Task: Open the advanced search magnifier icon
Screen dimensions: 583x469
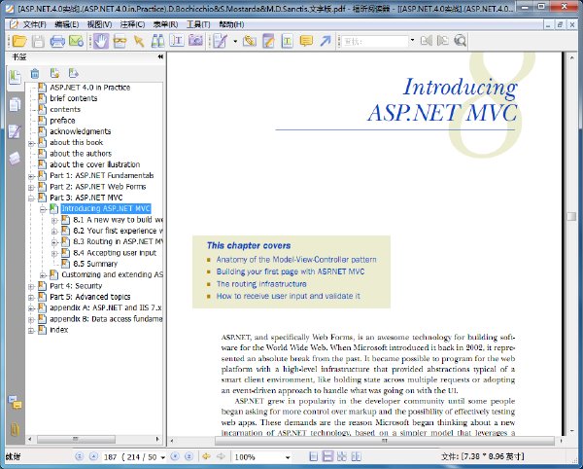Action: (x=461, y=41)
